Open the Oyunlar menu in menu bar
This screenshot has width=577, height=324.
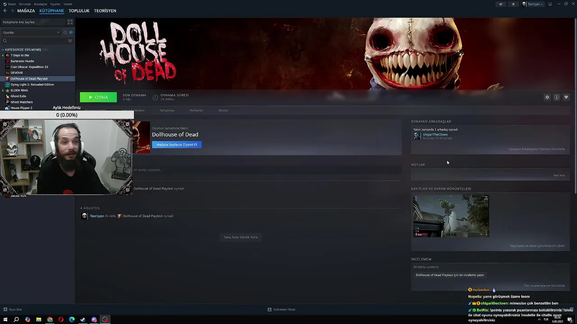55,4
